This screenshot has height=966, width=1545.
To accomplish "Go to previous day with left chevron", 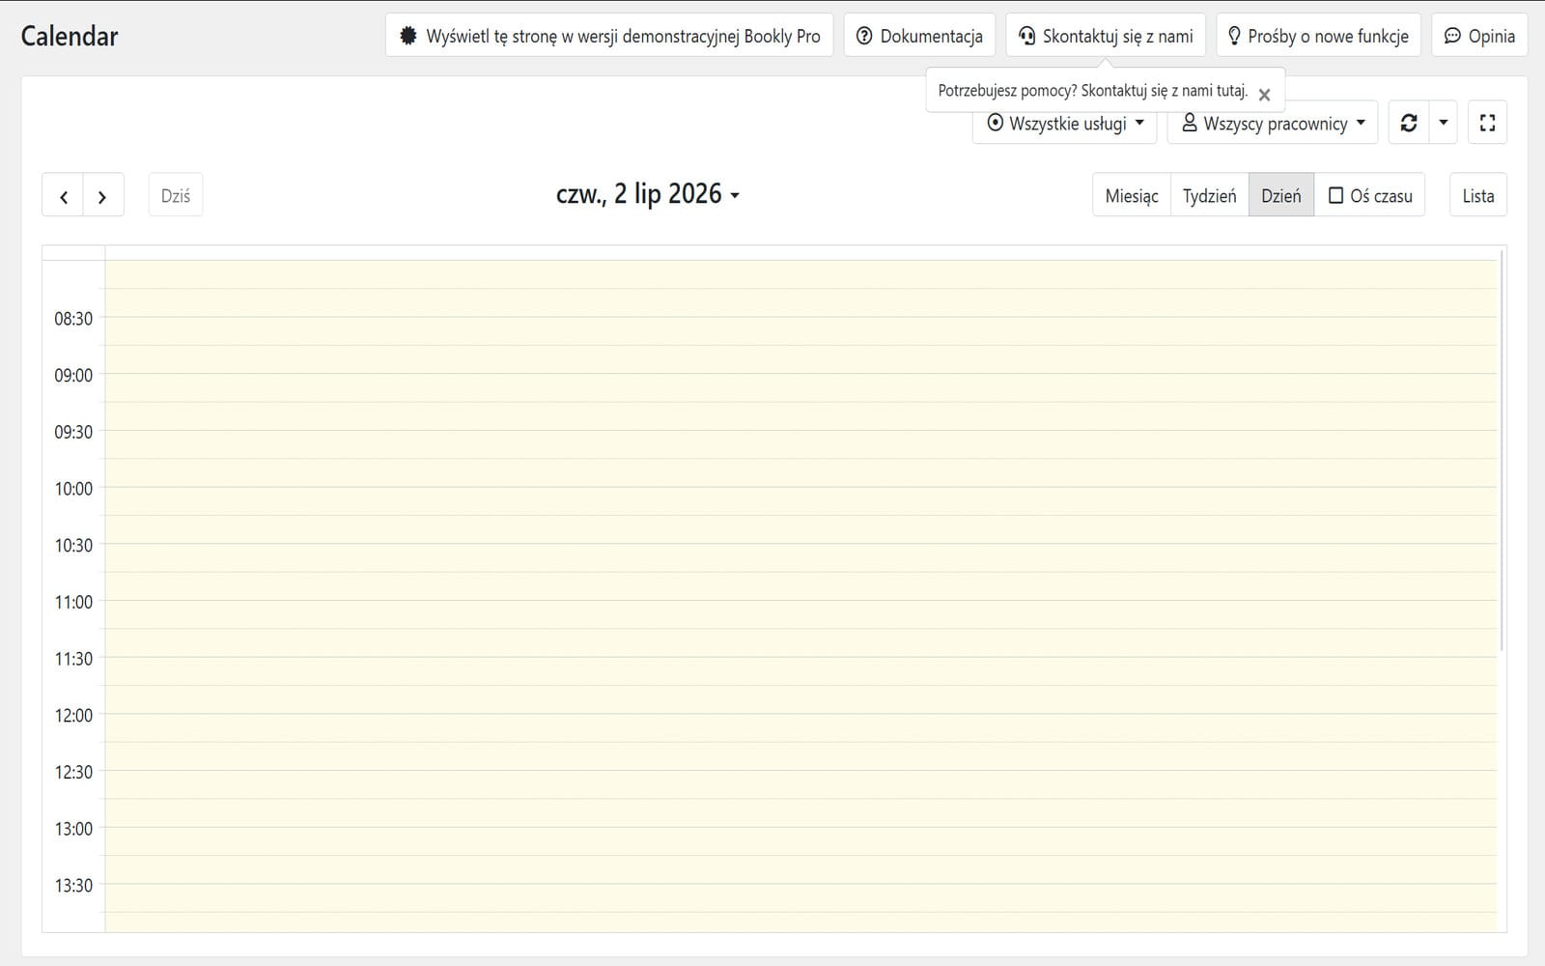I will click(64, 196).
